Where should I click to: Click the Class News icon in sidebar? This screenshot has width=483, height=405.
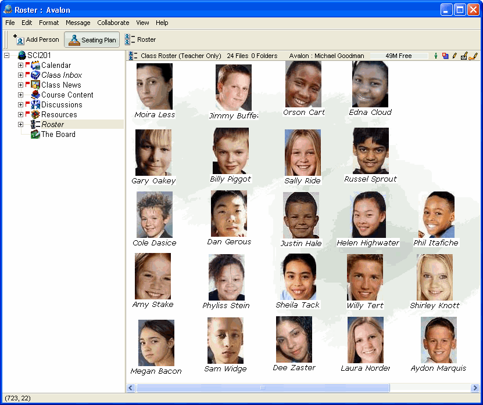click(x=35, y=85)
